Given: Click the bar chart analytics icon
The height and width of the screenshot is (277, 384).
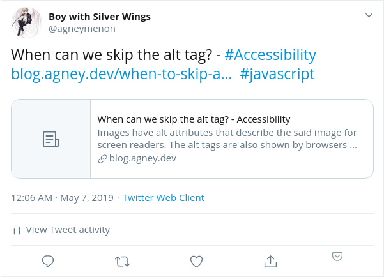Looking at the screenshot, I should click(x=17, y=230).
